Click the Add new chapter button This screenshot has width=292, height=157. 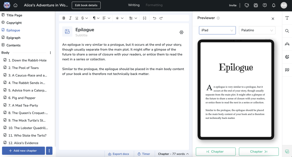coord(23,150)
